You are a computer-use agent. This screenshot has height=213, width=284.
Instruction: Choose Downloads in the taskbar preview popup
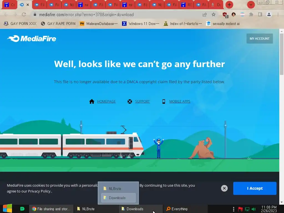point(118,198)
